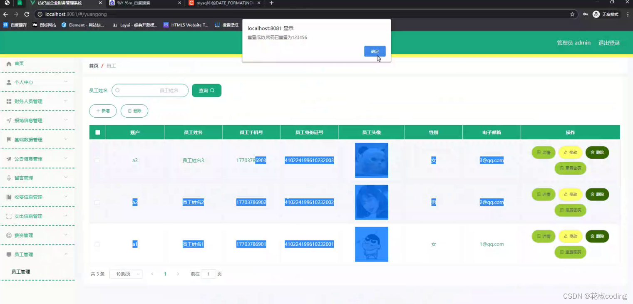This screenshot has height=304, width=633.
Task: Click the microphone icon beside 留言管理
Action: pyautogui.click(x=9, y=178)
